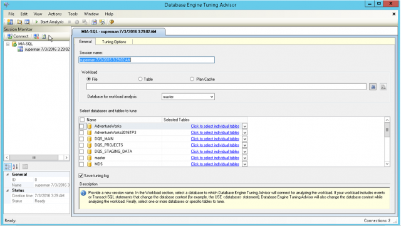Click the DQS_MAIN database icon
This screenshot has height=226, width=401.
89,139
